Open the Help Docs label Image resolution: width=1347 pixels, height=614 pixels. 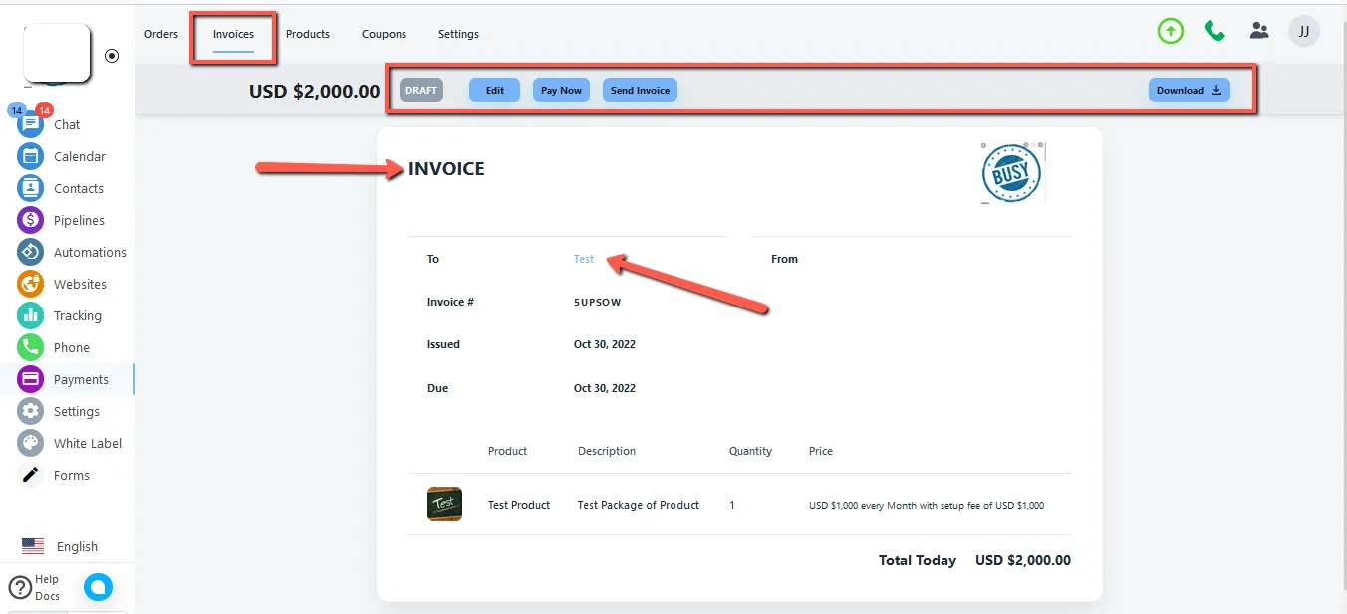coord(47,587)
